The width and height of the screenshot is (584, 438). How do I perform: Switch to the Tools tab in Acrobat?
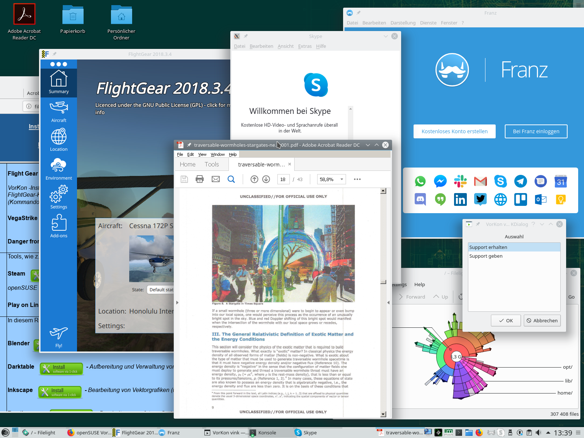[212, 164]
